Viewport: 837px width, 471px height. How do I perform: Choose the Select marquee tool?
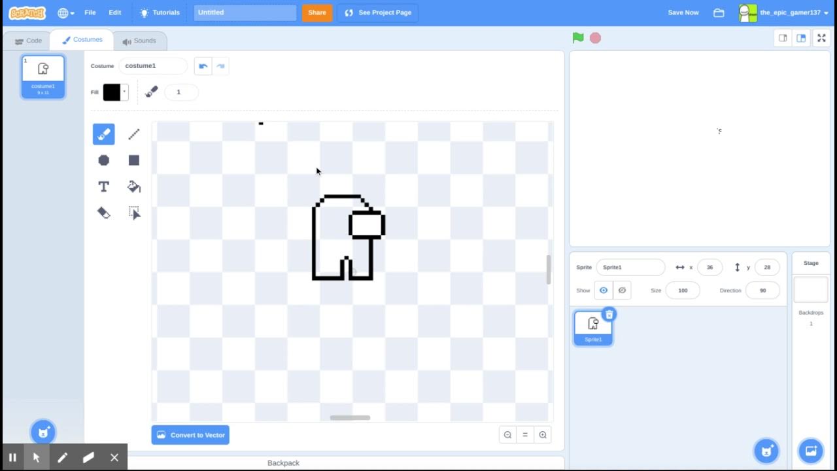click(x=134, y=213)
